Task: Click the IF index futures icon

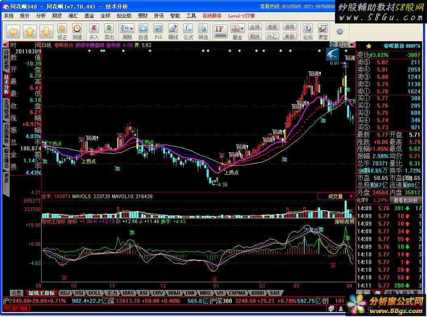Action: click(220, 32)
